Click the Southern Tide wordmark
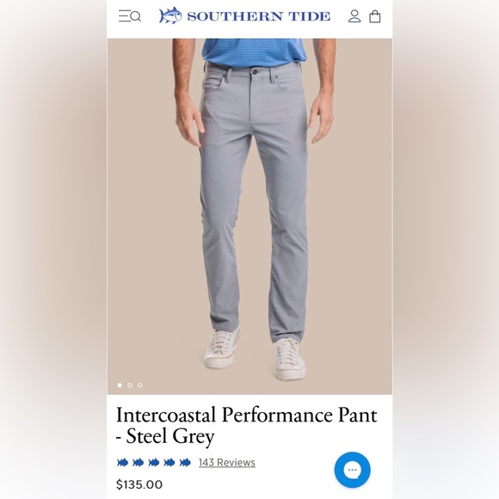 point(259,16)
